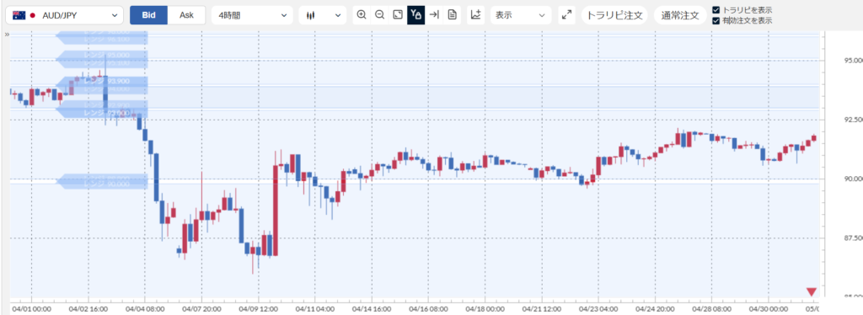Click the レンジ 95.000 order label
The height and width of the screenshot is (315, 863).
coord(102,55)
